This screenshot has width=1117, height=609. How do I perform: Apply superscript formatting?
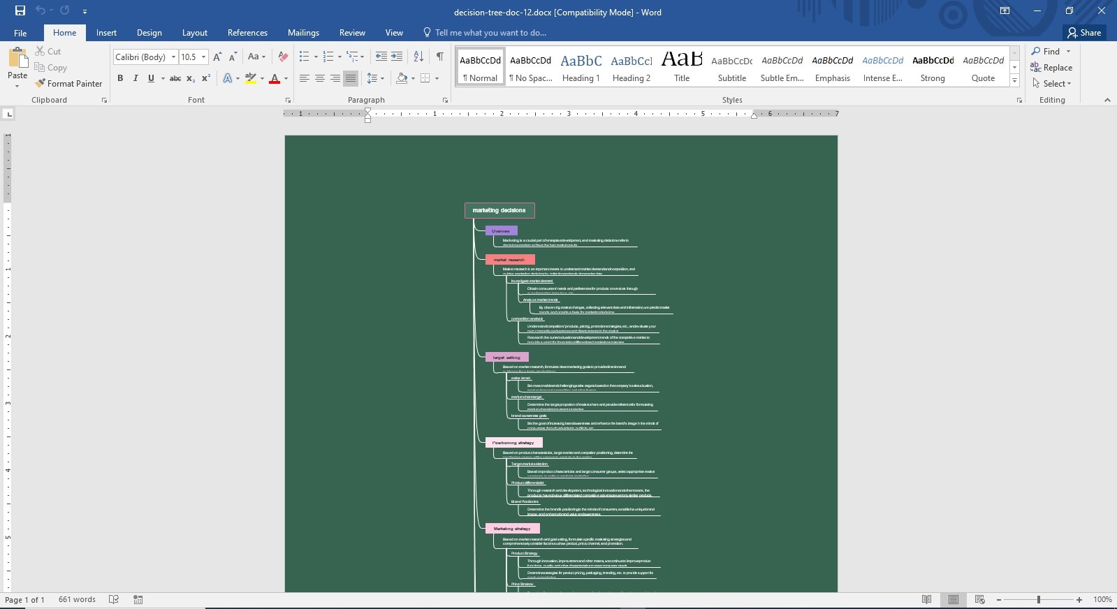click(x=205, y=78)
